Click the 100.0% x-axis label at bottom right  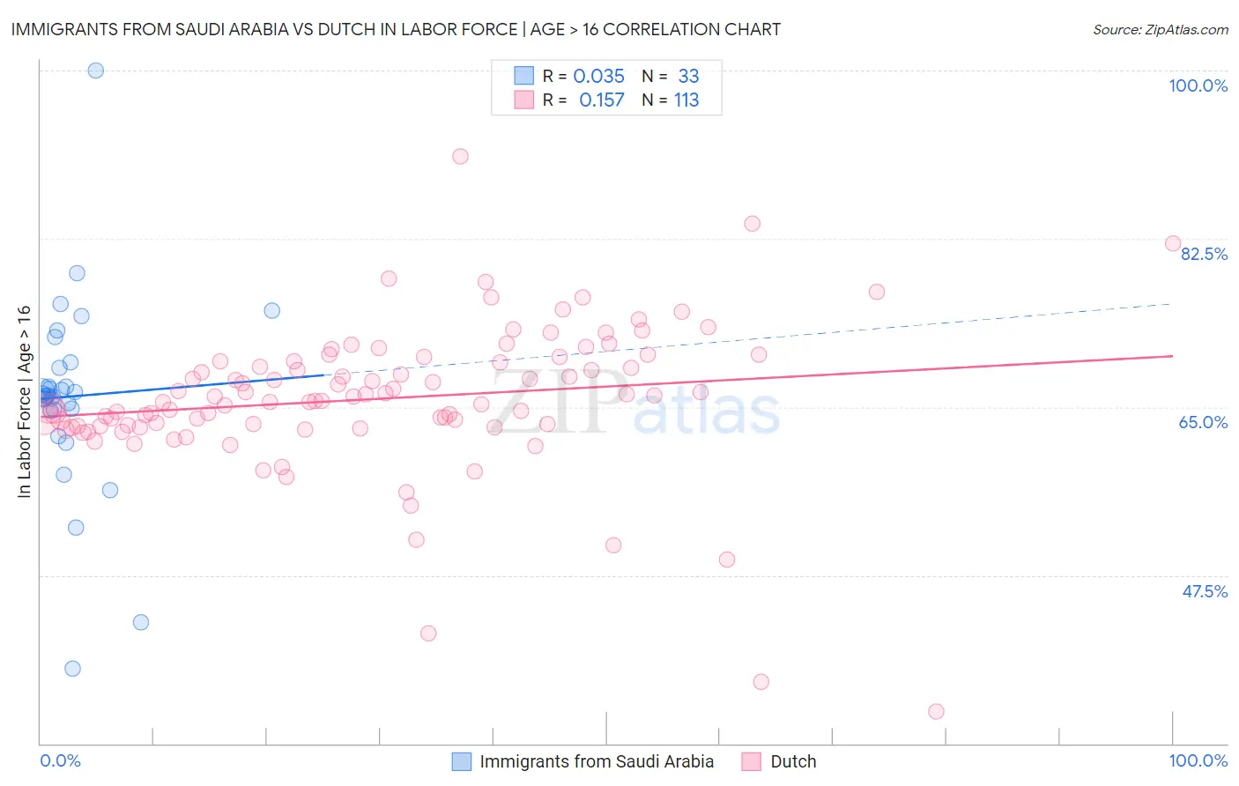pos(1198,760)
